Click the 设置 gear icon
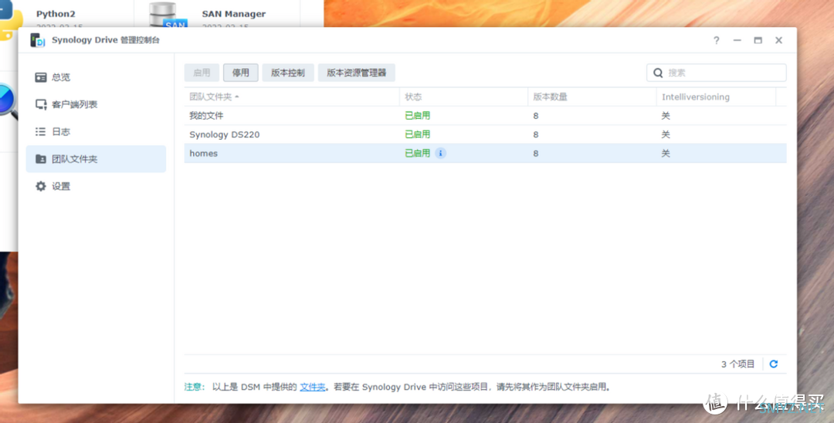The height and width of the screenshot is (423, 834). (x=40, y=186)
